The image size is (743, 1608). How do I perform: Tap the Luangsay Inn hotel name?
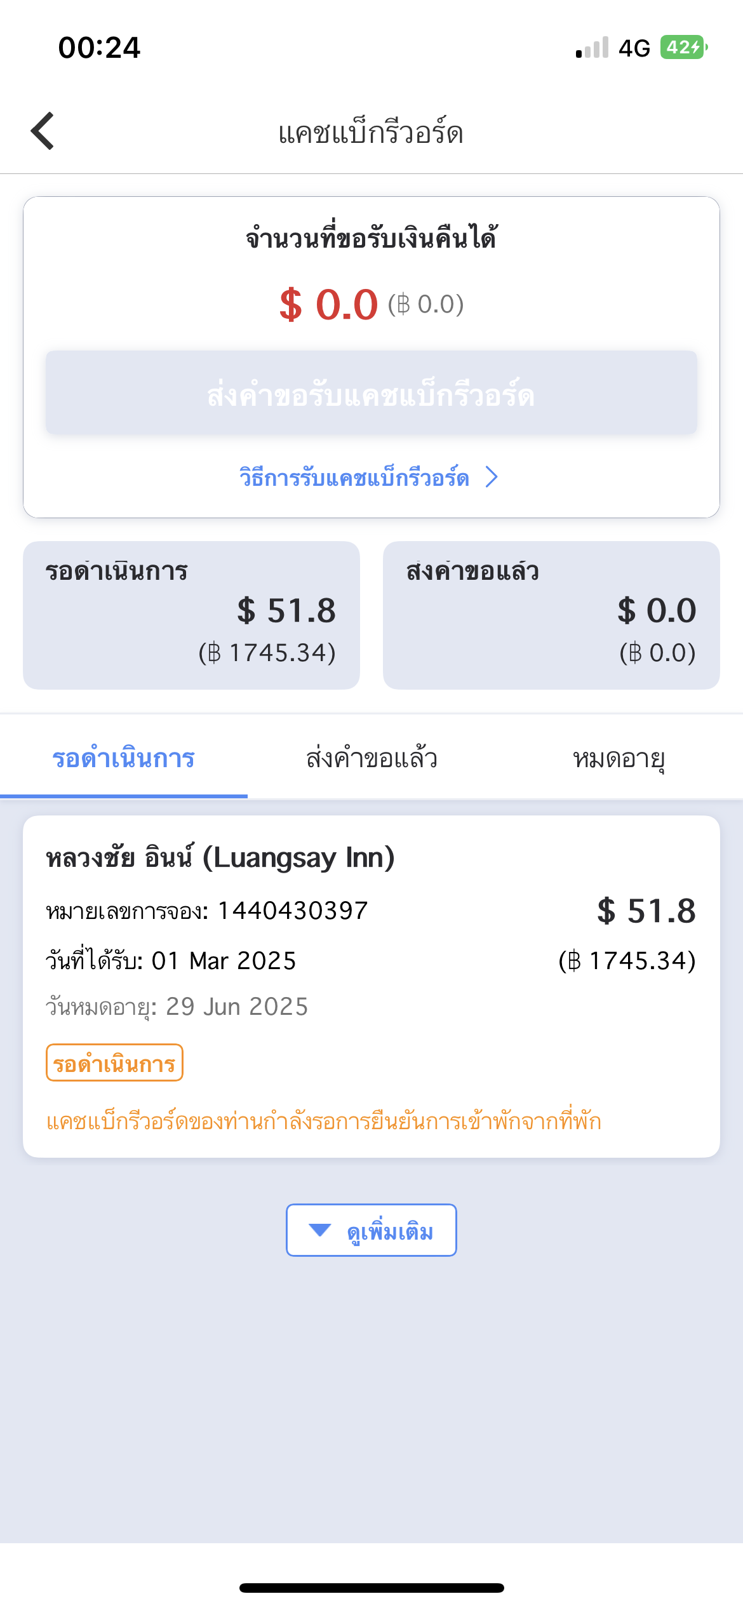[x=220, y=857]
